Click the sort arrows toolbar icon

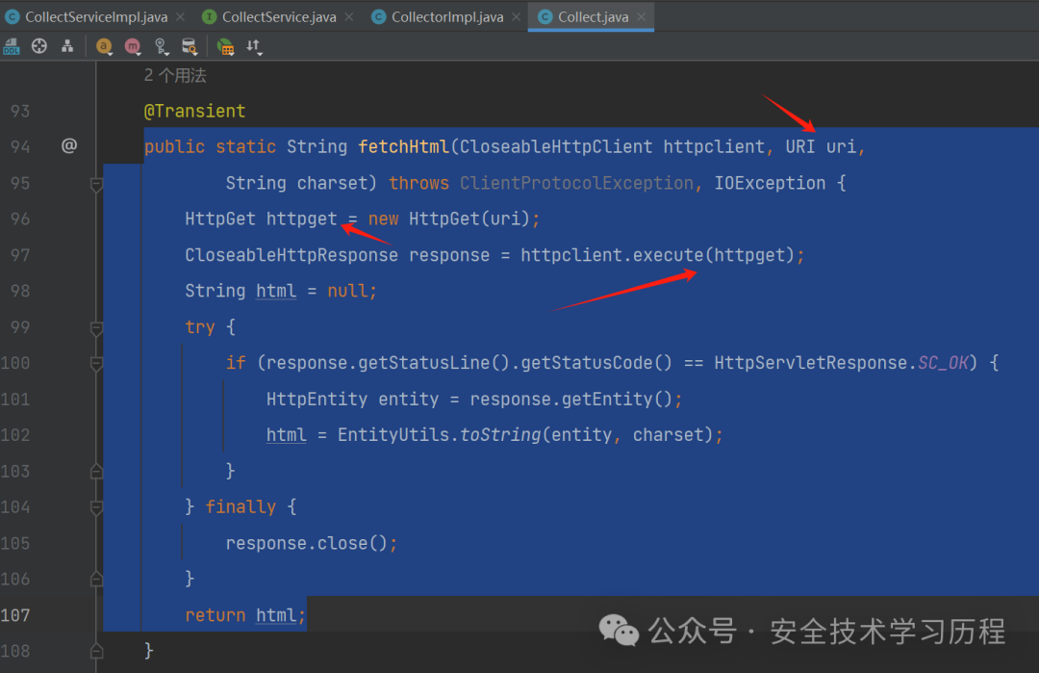point(254,46)
